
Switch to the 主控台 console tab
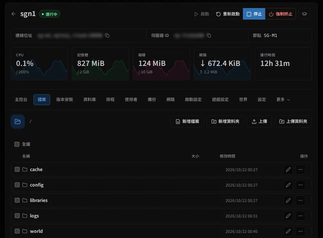[21, 100]
